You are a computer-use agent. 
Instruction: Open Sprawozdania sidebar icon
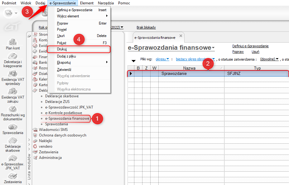click(12, 127)
